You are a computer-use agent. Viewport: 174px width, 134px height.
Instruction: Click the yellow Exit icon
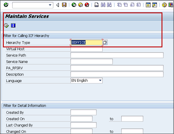click(80, 5)
